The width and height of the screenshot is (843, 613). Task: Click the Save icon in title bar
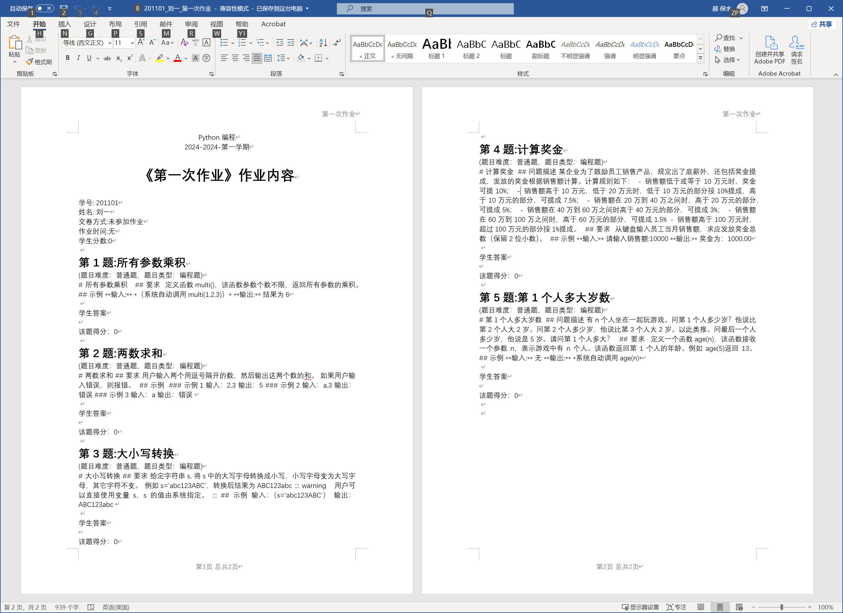pyautogui.click(x=63, y=8)
